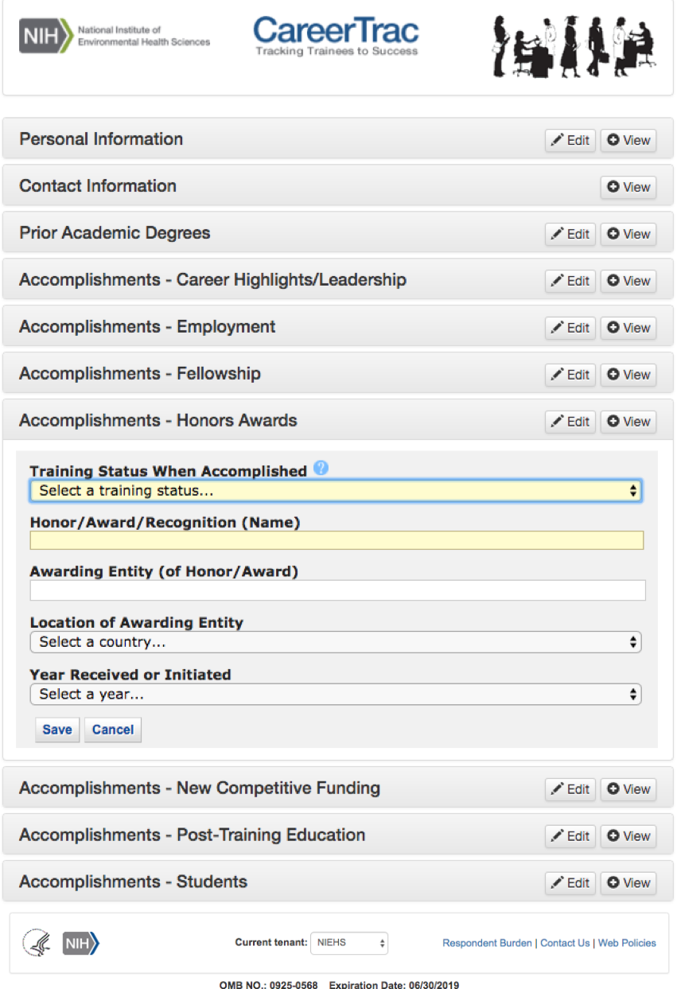Click the CareerTrac logo

(336, 37)
